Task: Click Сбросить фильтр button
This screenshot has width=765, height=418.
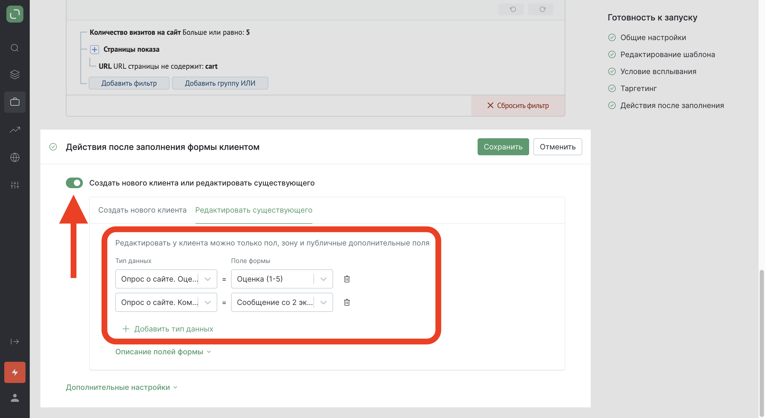Action: (x=518, y=106)
